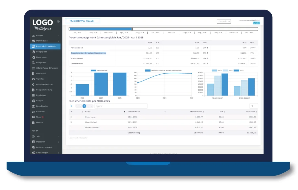Click the sidebar toggle circle beside LOGO
Viewport: 298px width, 190px height.
[x=58, y=21]
